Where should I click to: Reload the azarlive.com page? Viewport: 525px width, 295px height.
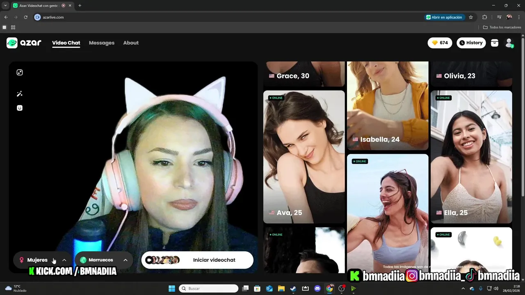click(x=25, y=17)
